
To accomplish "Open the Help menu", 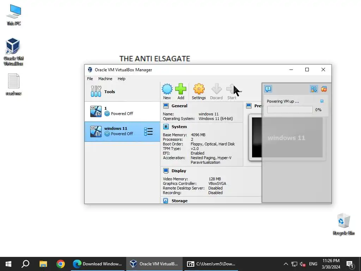I will (x=122, y=79).
